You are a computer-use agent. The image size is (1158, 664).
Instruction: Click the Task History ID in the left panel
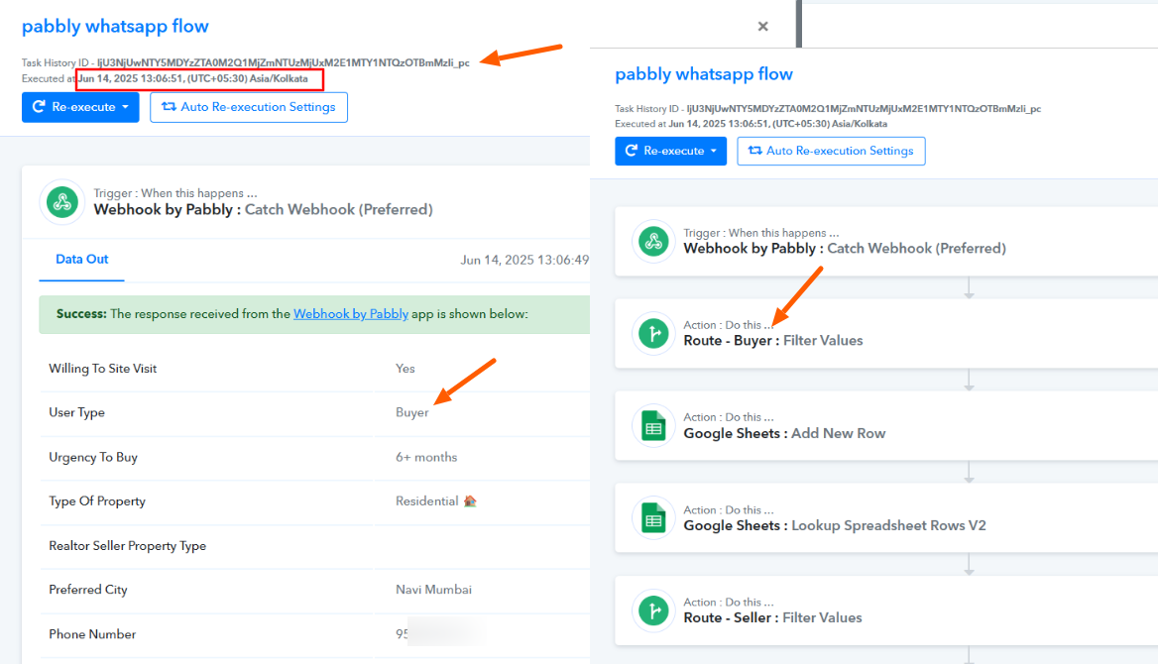pos(284,62)
